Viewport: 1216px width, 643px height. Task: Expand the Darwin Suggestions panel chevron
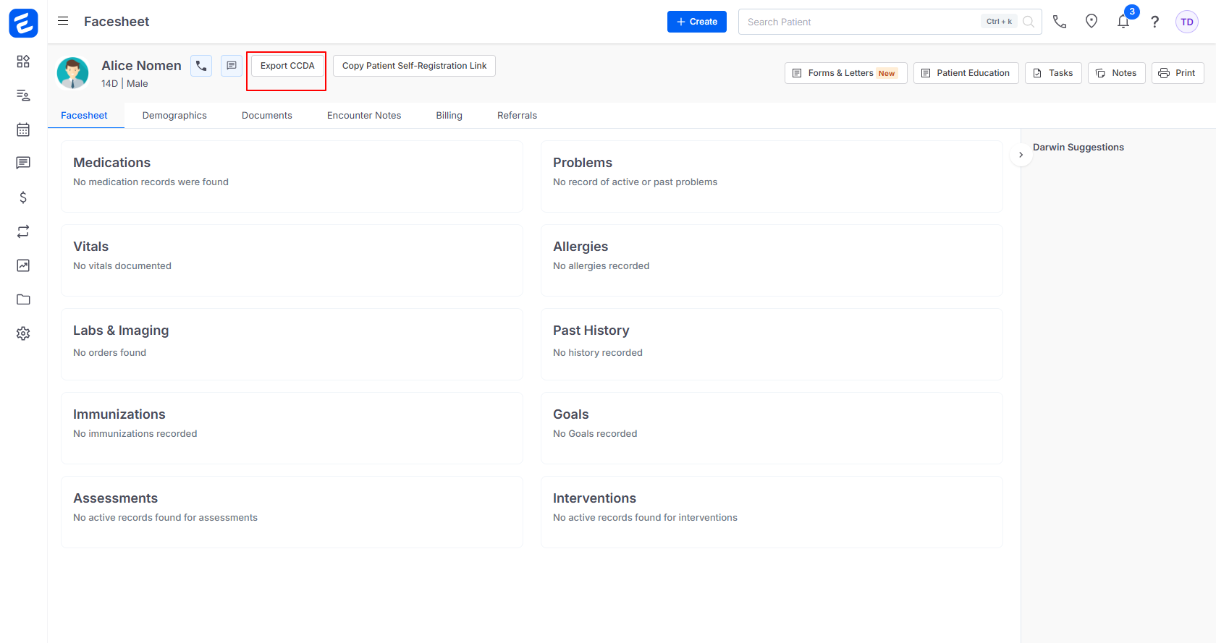click(x=1021, y=155)
